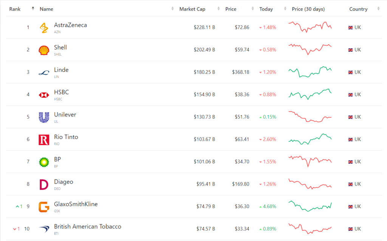Image resolution: width=387 pixels, height=241 pixels.
Task: Click Diageo 30-day price sparkline
Action: (310, 184)
